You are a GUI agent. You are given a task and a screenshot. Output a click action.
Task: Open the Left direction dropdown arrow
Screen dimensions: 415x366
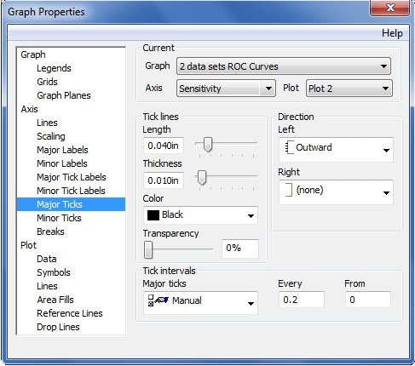386,151
